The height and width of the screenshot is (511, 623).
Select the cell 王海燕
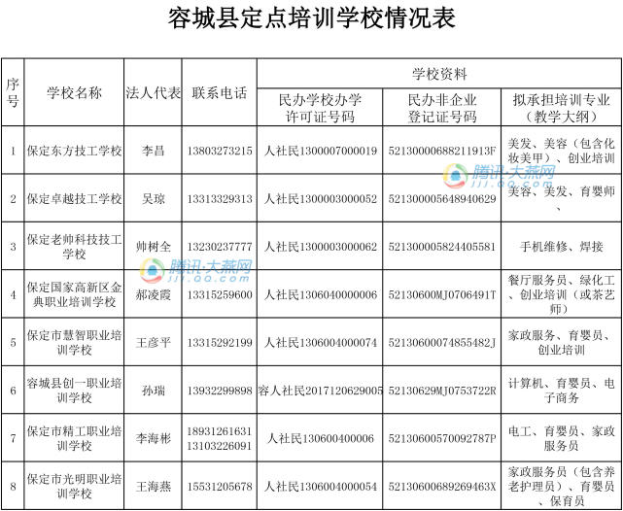point(154,487)
